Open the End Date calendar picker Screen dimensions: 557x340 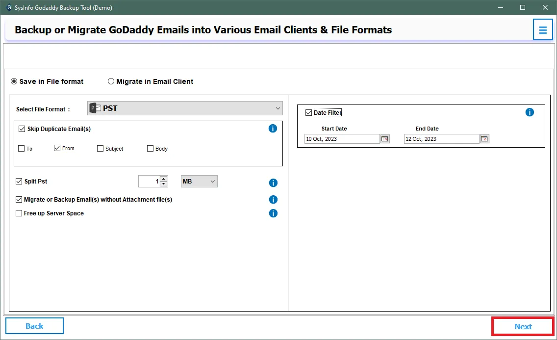[x=484, y=139]
